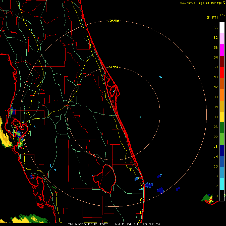Click the '22' legend value
The image size is (226, 226).
click(216, 137)
